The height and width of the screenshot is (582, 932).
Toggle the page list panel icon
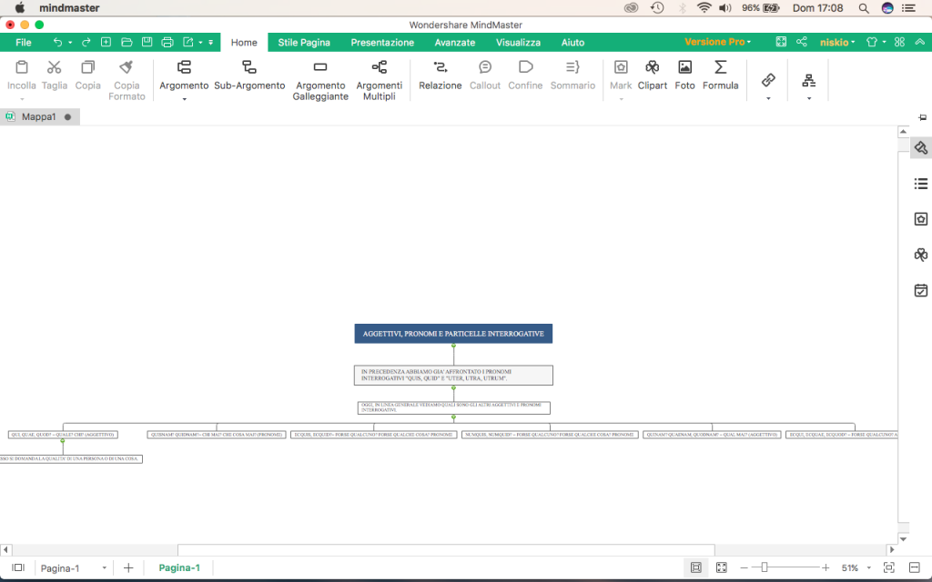coord(17,567)
